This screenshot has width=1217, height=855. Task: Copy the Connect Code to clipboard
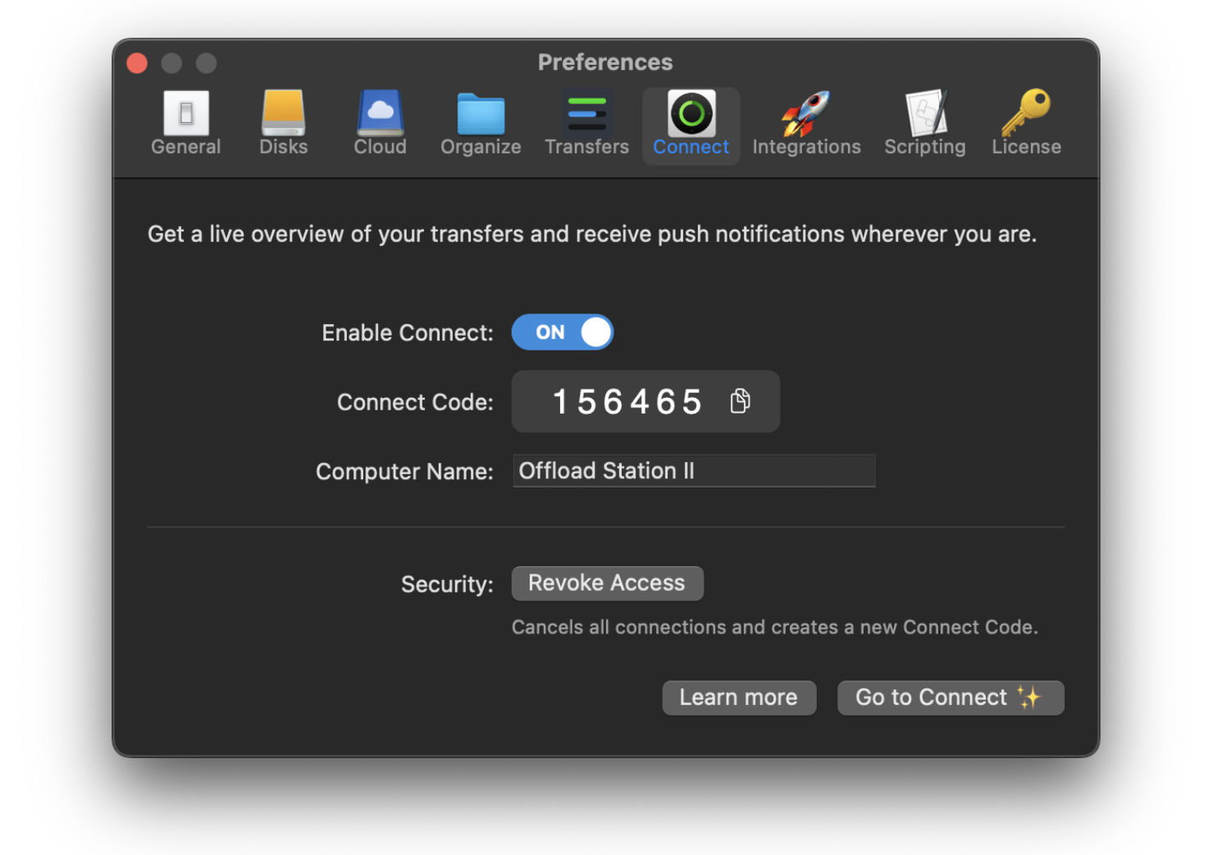tap(740, 401)
